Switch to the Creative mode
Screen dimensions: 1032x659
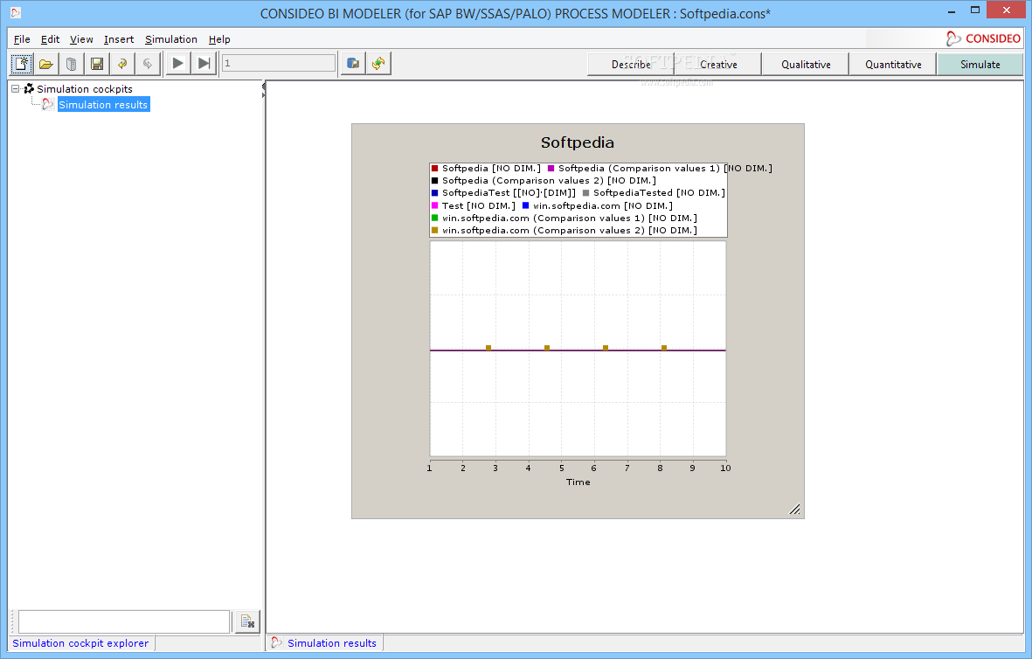pyautogui.click(x=718, y=65)
